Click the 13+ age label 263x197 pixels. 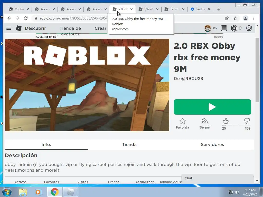click(x=215, y=28)
